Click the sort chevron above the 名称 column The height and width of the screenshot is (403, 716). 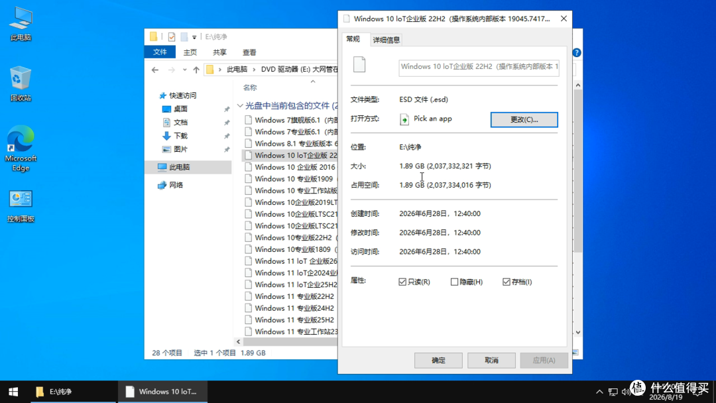[x=313, y=82]
